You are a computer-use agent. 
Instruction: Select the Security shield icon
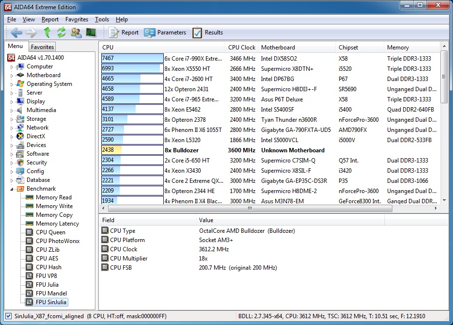coord(20,162)
